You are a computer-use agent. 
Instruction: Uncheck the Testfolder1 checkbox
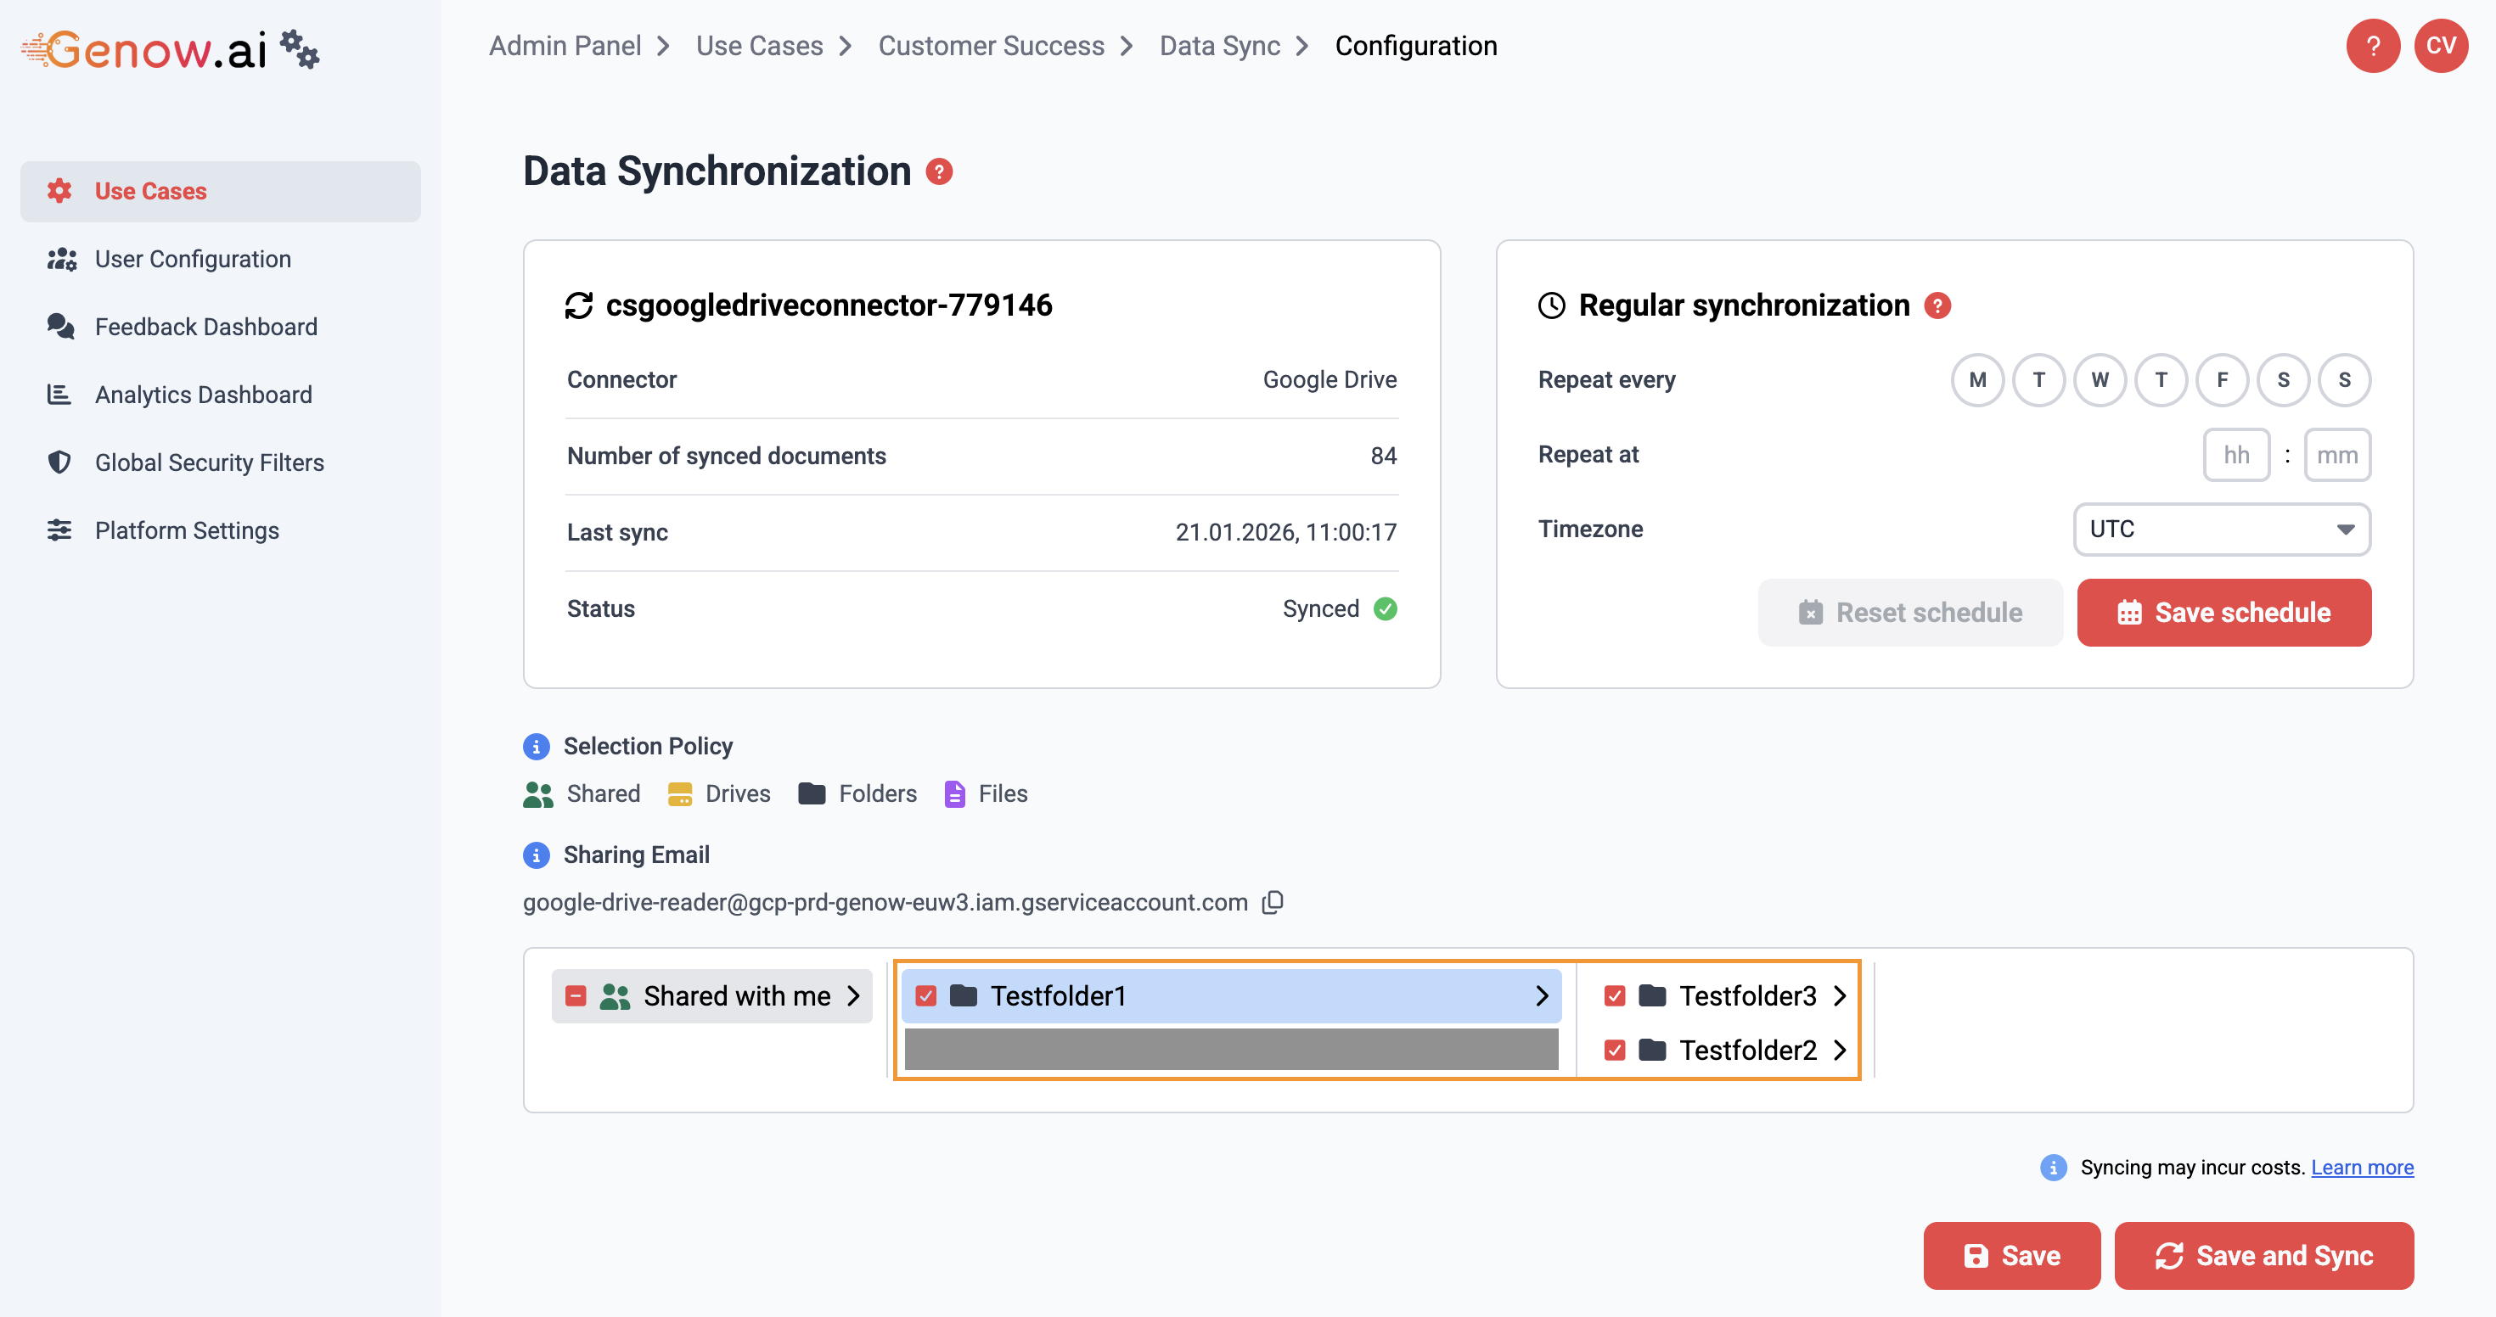[925, 995]
